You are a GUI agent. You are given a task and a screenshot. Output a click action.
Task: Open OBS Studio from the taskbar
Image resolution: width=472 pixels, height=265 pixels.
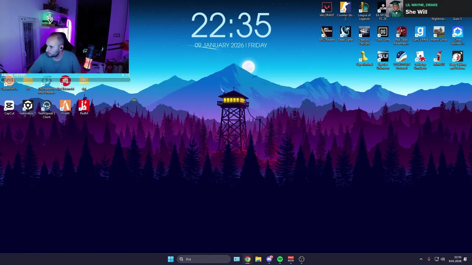click(302, 259)
